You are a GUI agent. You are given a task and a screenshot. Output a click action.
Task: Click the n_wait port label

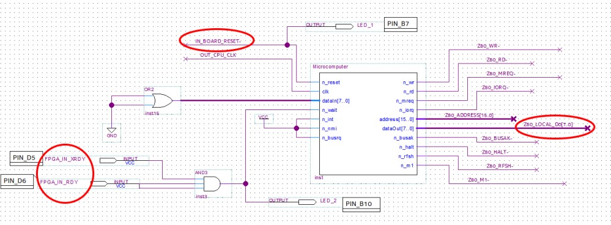pyautogui.click(x=330, y=110)
